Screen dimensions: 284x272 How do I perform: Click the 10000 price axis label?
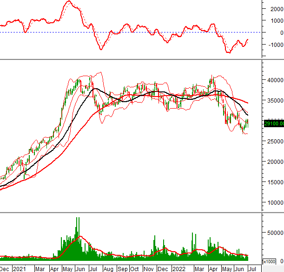click(273, 203)
